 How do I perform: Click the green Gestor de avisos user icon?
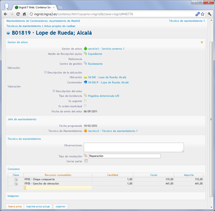pyautogui.click(x=86, y=48)
